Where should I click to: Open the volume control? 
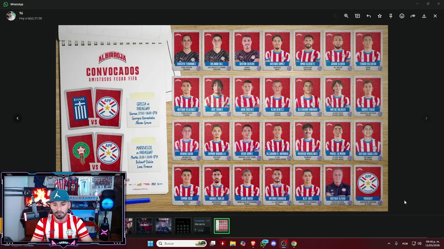click(x=419, y=243)
